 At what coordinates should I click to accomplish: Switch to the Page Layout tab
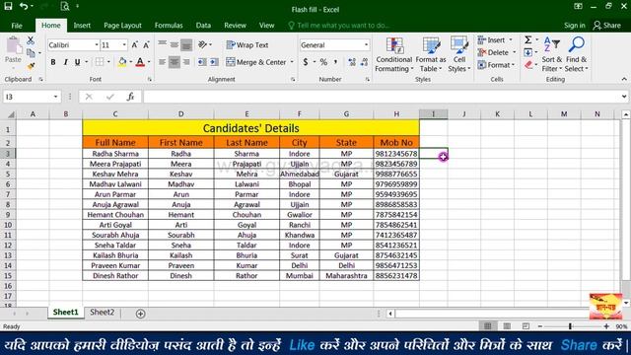point(122,26)
